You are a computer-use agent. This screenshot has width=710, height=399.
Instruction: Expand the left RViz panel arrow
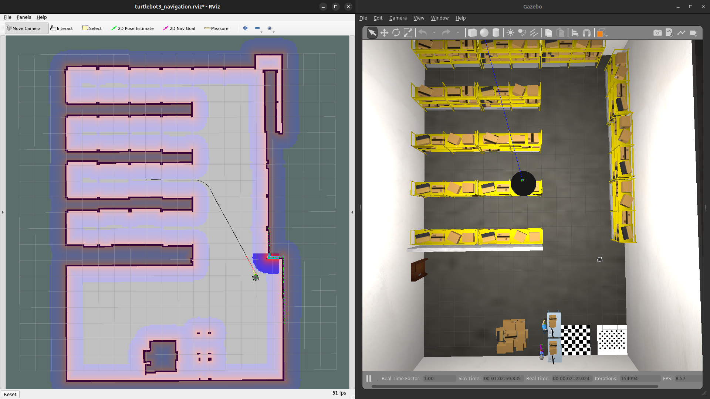click(3, 212)
